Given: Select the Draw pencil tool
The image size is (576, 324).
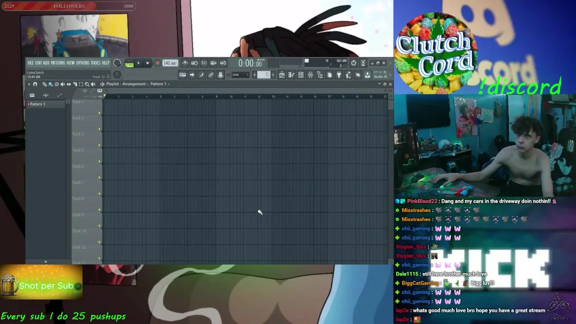Looking at the screenshot, I should 45,84.
